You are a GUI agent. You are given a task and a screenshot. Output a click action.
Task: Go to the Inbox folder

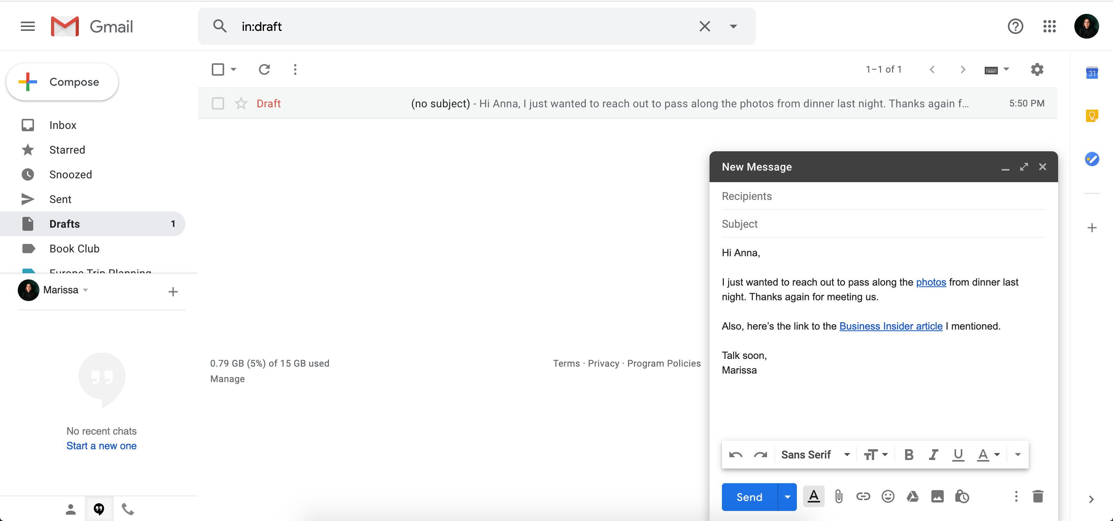tap(63, 125)
